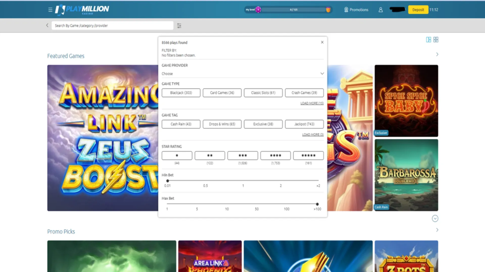Viewport: 485px width, 272px height.
Task: Select the Card Games (36) game type
Action: [x=222, y=93]
